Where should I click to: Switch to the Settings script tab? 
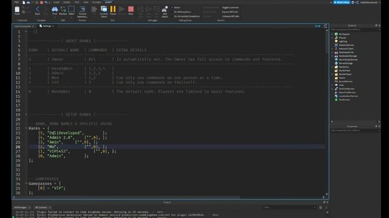click(47, 26)
